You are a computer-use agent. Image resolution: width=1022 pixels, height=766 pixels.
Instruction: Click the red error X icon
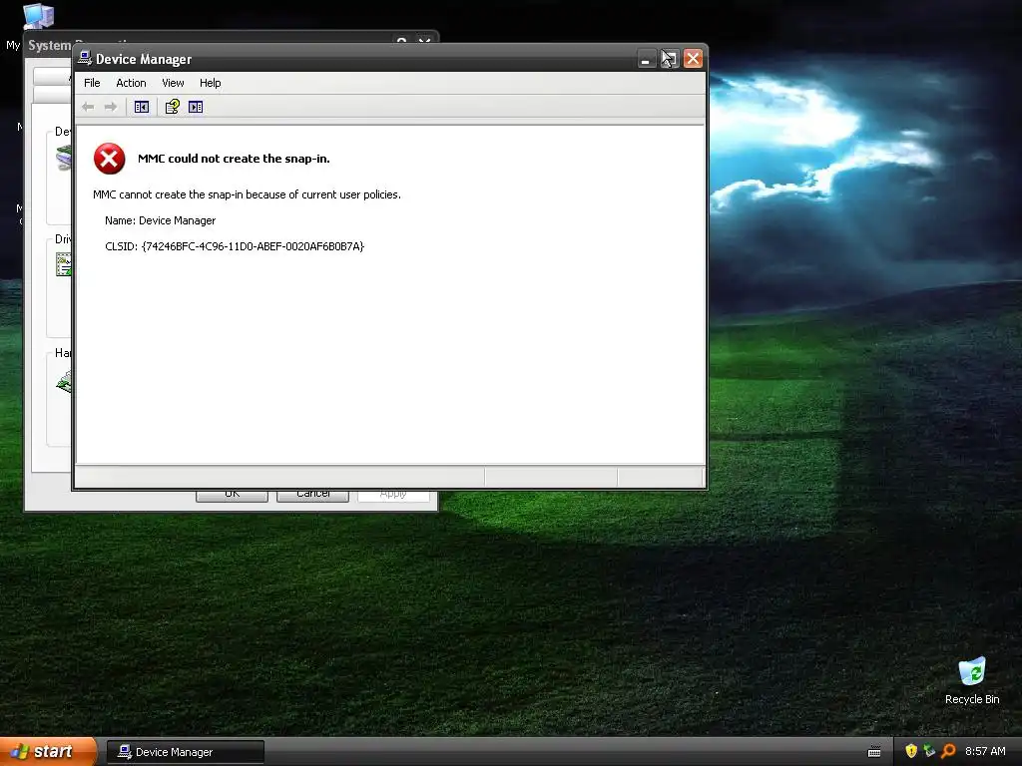tap(110, 159)
